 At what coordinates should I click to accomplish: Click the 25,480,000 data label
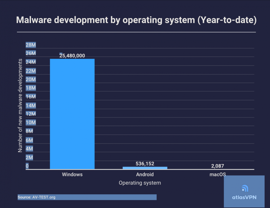pos(72,56)
